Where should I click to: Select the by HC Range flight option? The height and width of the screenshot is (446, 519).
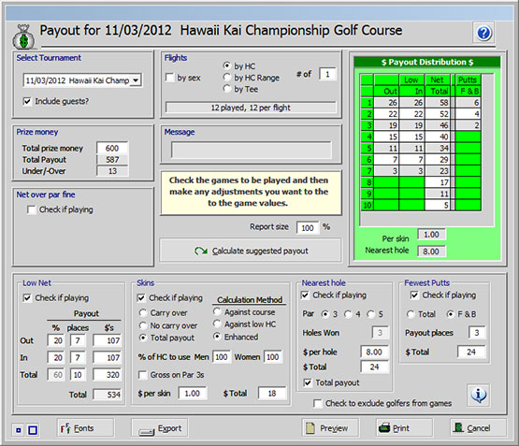coord(226,78)
